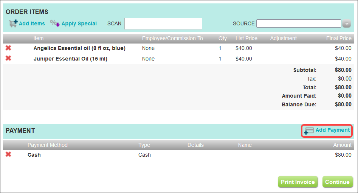Click the Amount Paid $0.00 value
Screen dimensions: 358x193
pos(344,96)
